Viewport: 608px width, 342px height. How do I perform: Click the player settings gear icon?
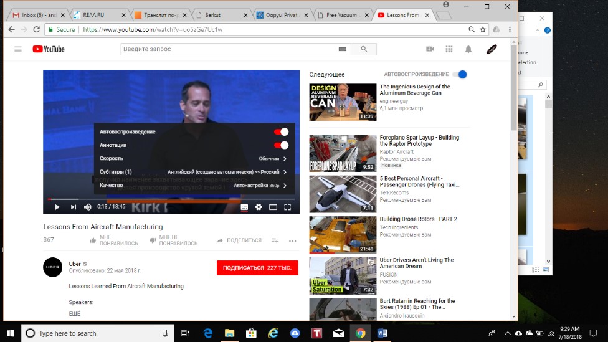259,207
